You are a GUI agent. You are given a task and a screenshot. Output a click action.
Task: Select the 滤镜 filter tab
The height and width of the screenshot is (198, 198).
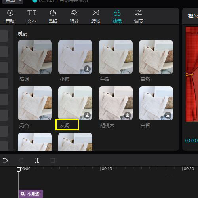tap(117, 17)
